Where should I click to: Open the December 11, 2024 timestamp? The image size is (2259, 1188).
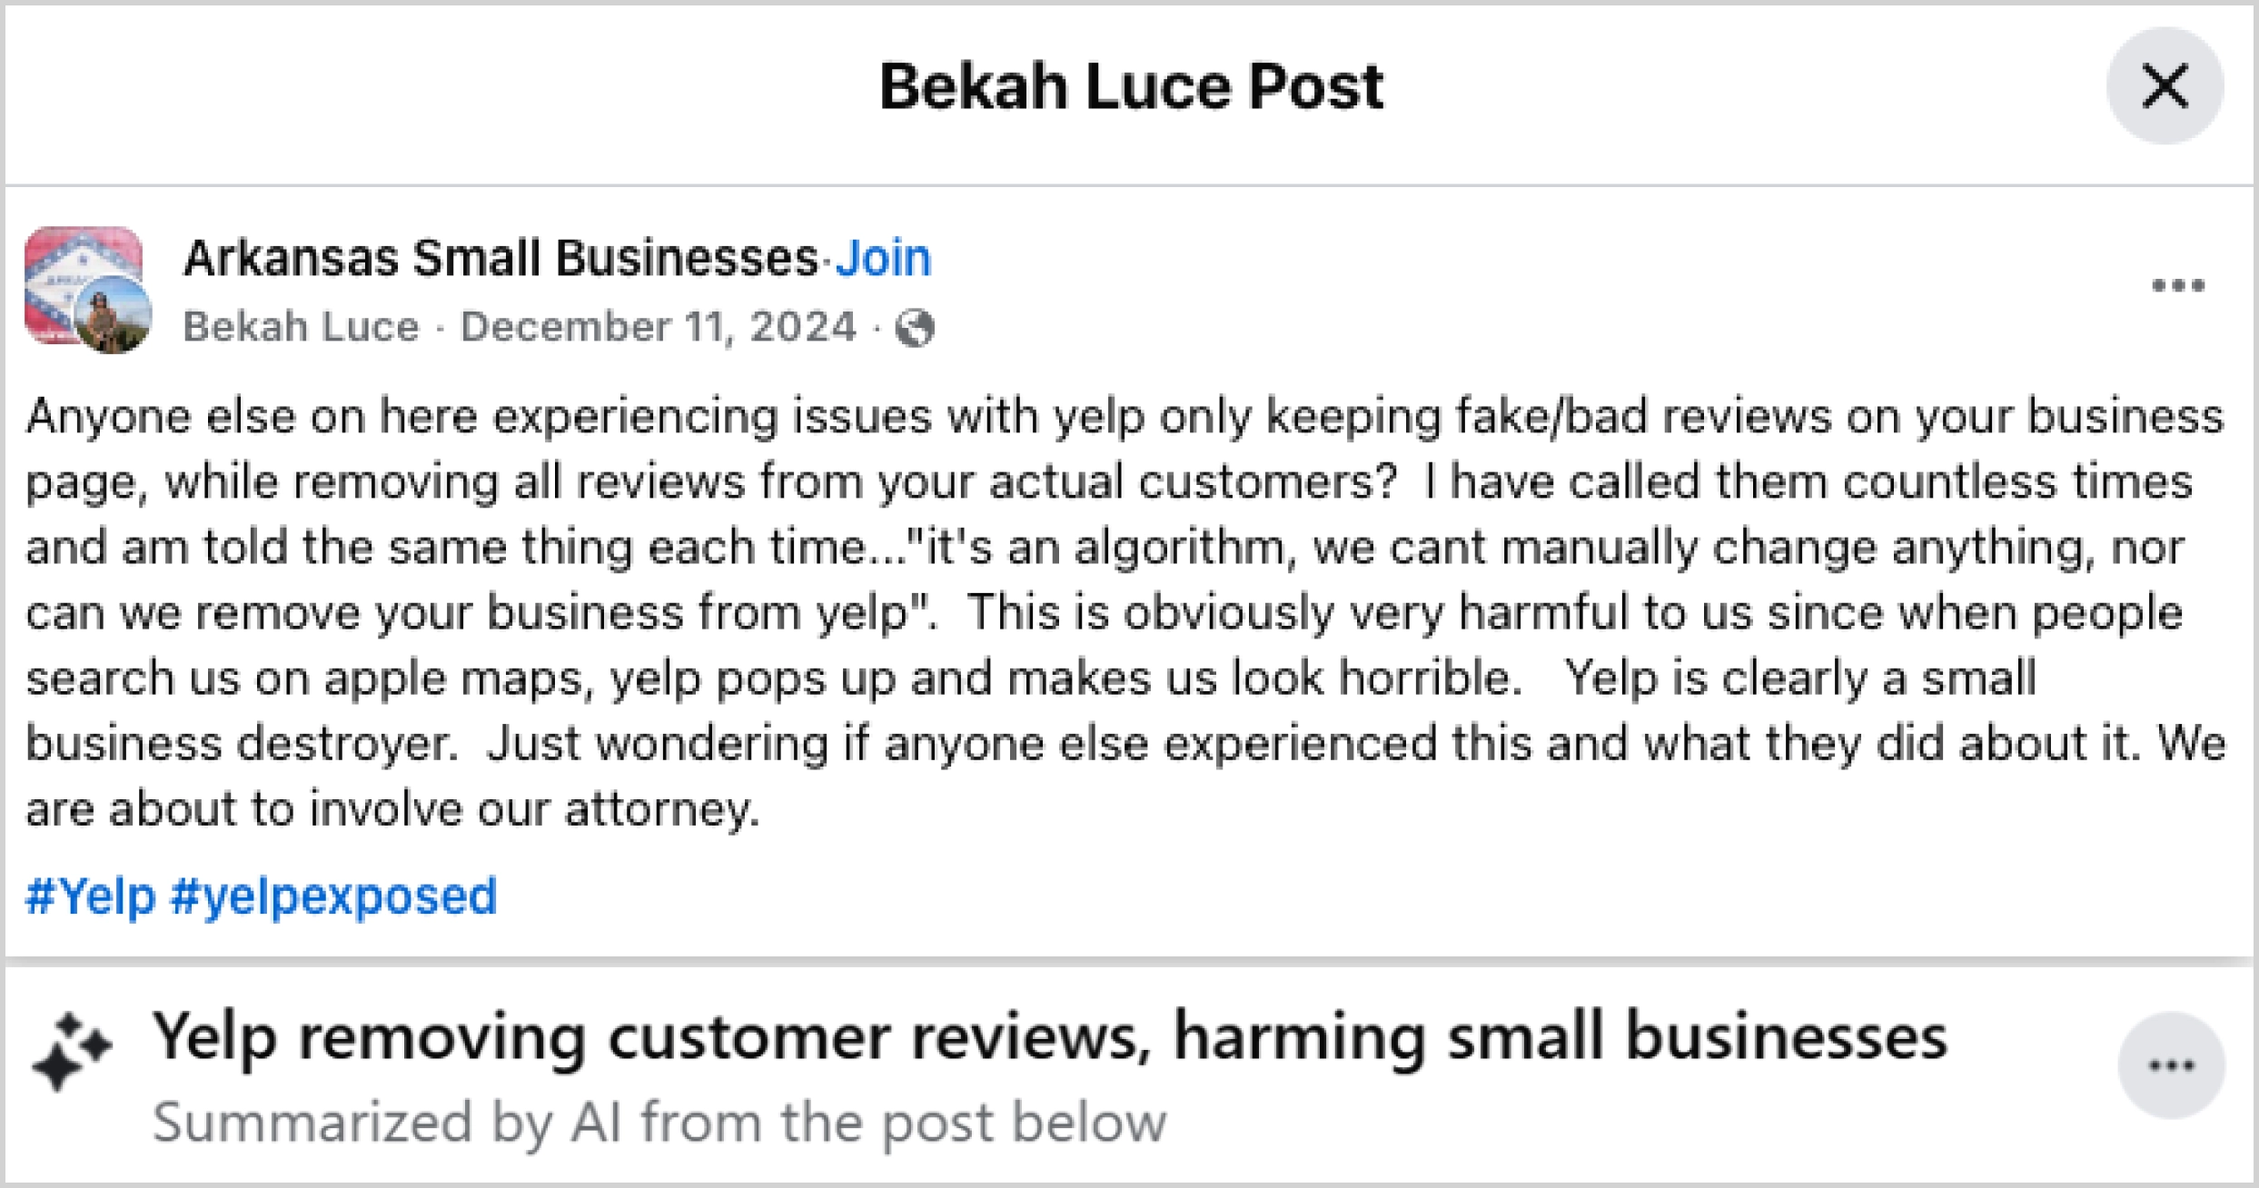659,327
